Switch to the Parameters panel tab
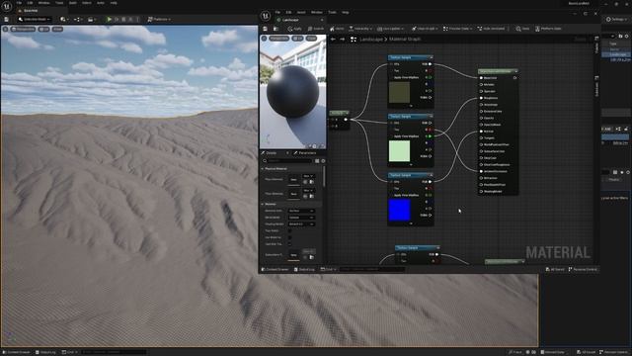This screenshot has width=632, height=356. pyautogui.click(x=305, y=153)
